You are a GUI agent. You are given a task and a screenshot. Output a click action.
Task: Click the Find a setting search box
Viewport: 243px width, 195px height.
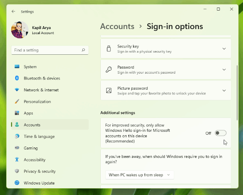pyautogui.click(x=50, y=50)
